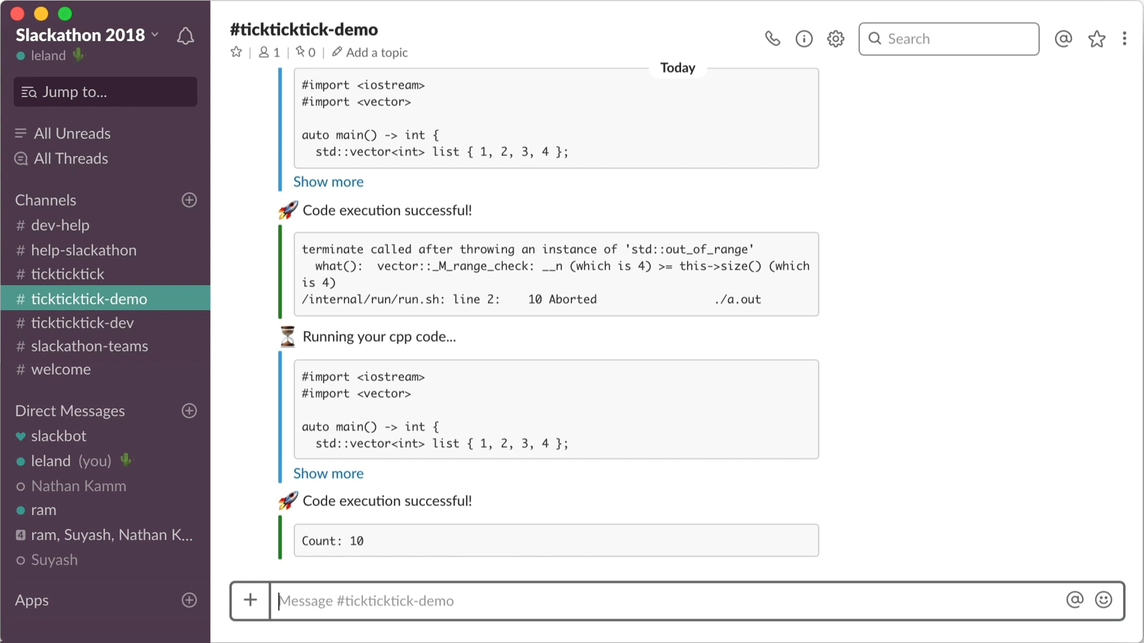This screenshot has height=643, width=1144.
Task: Open Slackathon 2018 workspace menu
Action: [87, 35]
